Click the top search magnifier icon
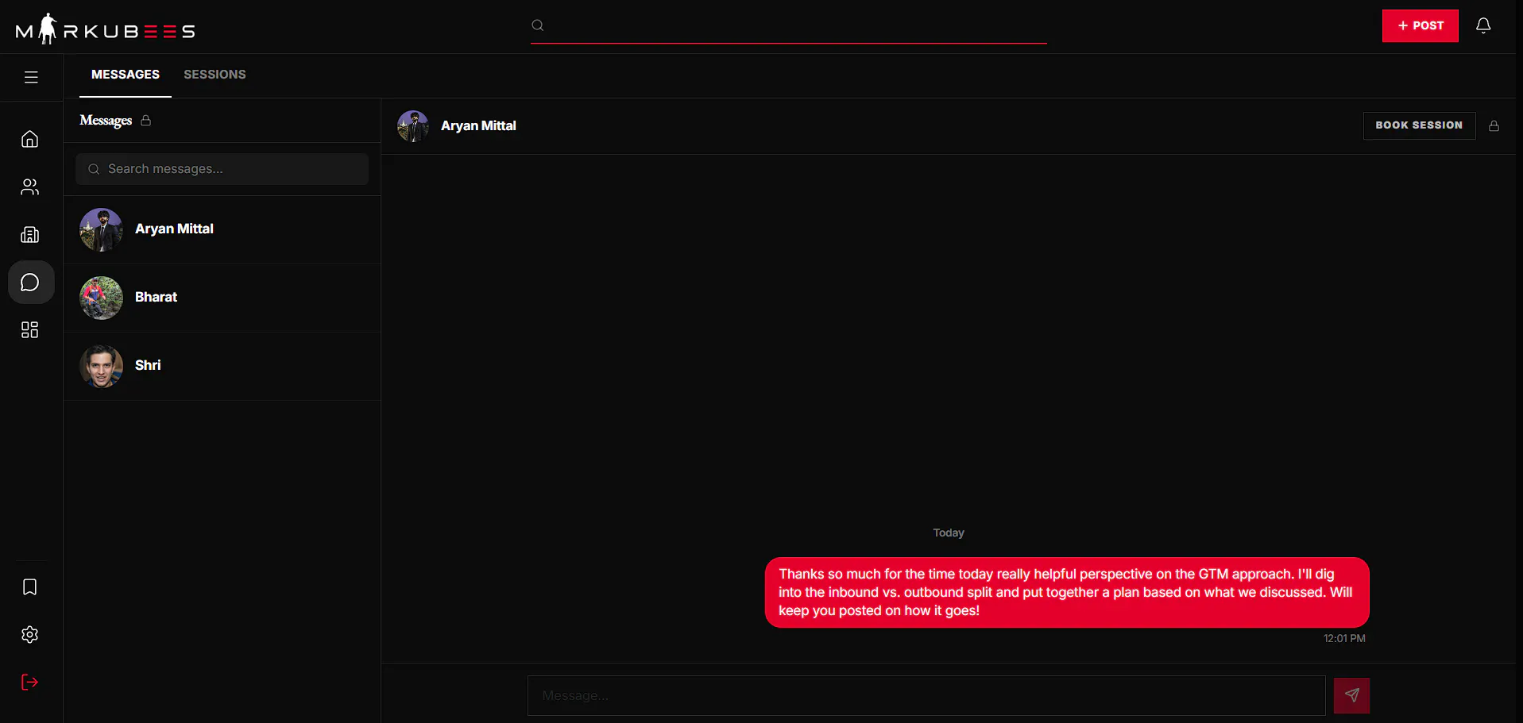The height and width of the screenshot is (723, 1523). (538, 25)
